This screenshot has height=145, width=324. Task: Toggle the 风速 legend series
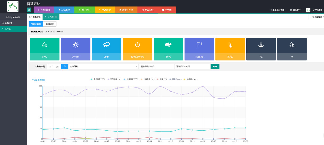[x=162, y=79]
